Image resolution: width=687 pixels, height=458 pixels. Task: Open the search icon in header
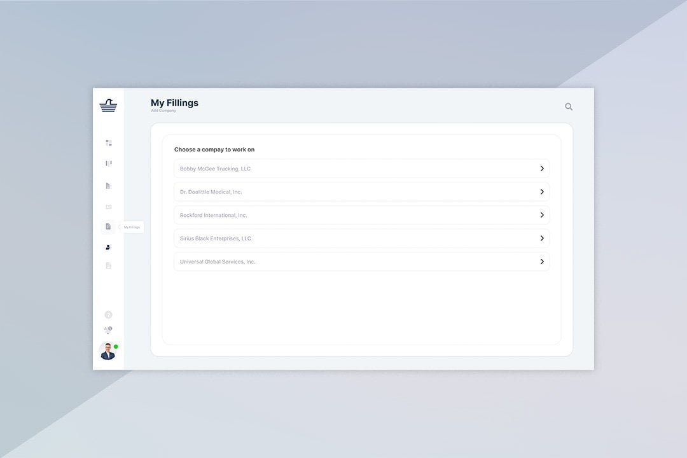[x=569, y=106]
